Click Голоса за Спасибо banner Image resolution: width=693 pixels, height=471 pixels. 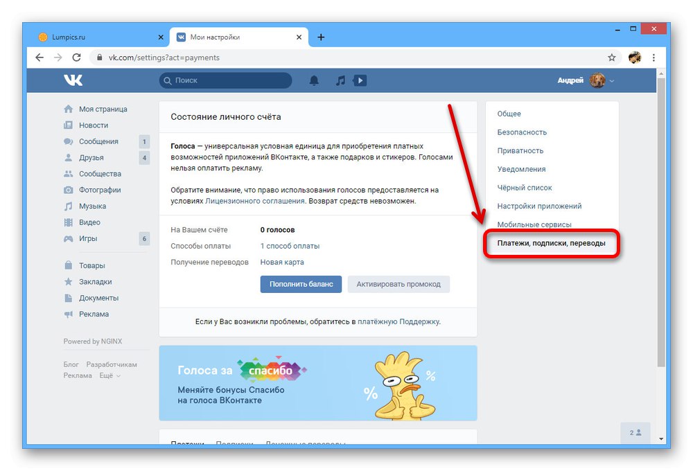[318, 383]
